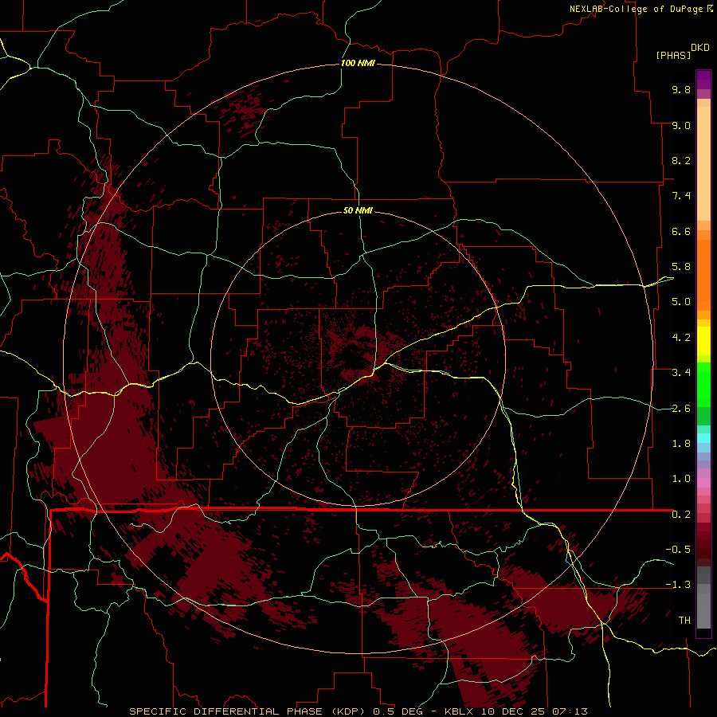This screenshot has width=717, height=717.
Task: Click the TH threshold label on the scale
Action: click(684, 621)
